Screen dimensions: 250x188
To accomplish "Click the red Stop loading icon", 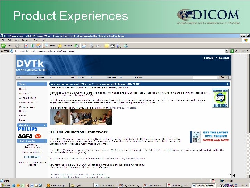I will click(26, 46).
